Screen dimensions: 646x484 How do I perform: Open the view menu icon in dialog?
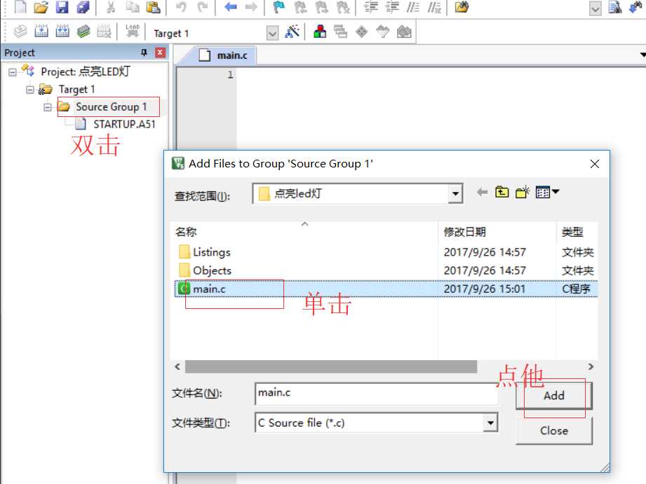click(547, 192)
